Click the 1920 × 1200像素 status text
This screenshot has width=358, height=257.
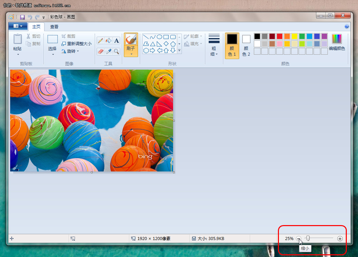154,238
